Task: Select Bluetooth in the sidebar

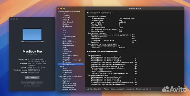Action: (66, 18)
